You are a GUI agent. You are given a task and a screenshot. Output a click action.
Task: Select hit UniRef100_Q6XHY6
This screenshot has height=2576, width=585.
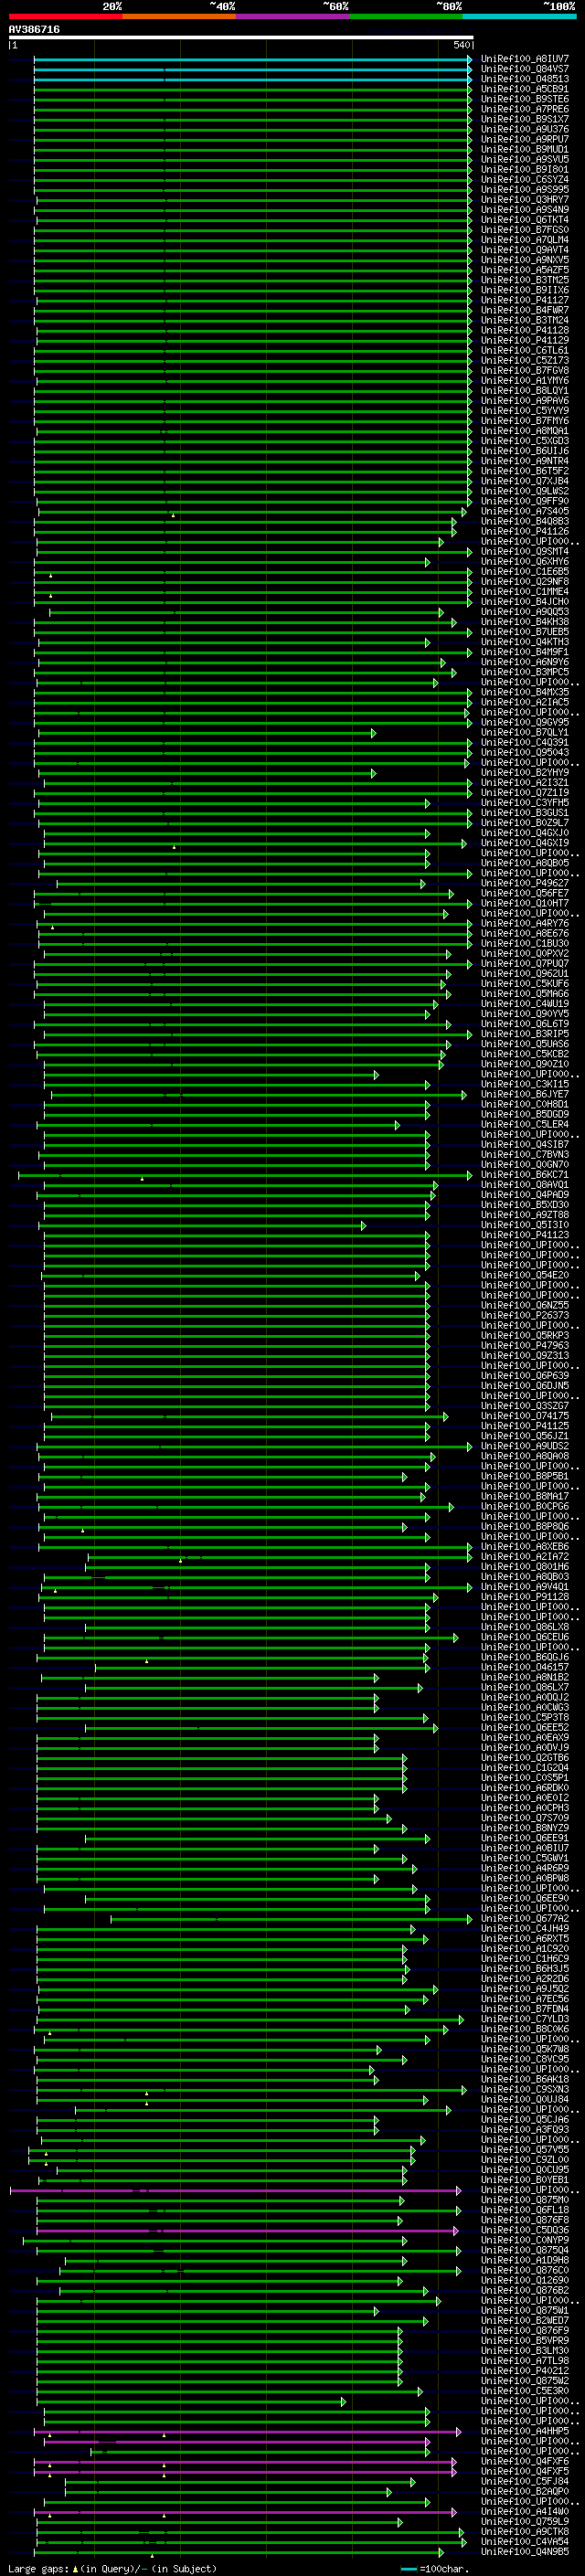pos(525,561)
